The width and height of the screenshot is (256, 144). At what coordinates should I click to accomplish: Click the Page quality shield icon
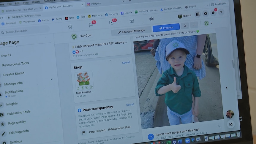[3, 124]
